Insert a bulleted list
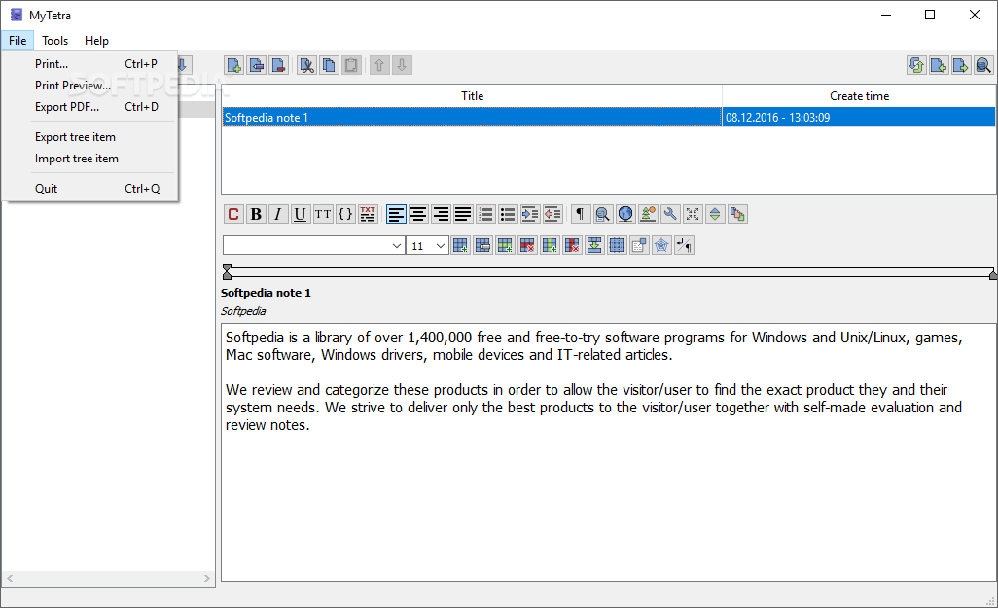Image resolution: width=998 pixels, height=608 pixels. tap(508, 214)
